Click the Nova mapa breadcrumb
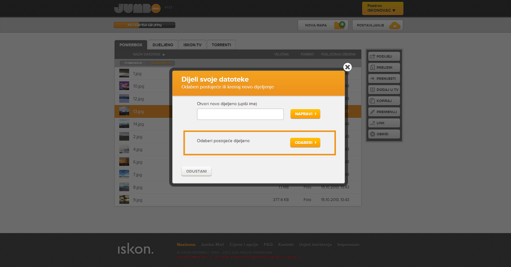This screenshot has height=267, width=511. (x=161, y=63)
